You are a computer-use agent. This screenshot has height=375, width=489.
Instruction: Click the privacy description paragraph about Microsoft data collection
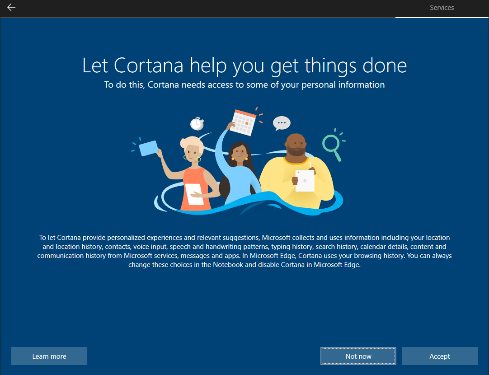click(244, 251)
